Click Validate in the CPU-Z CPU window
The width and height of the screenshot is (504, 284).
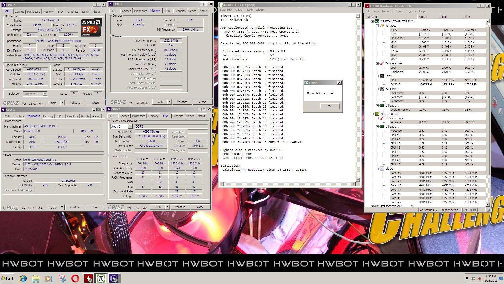click(75, 103)
